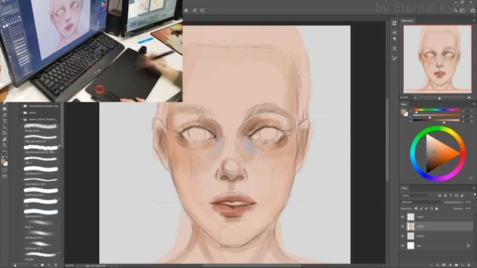Delete brush with brush panel trash icon
Viewport: 477px width, 268px height.
(x=56, y=265)
